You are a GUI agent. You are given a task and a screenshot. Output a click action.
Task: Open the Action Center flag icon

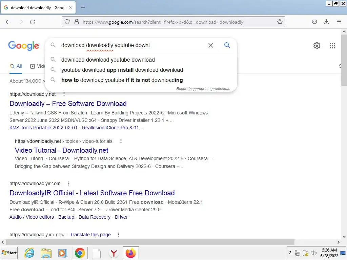tap(306, 253)
